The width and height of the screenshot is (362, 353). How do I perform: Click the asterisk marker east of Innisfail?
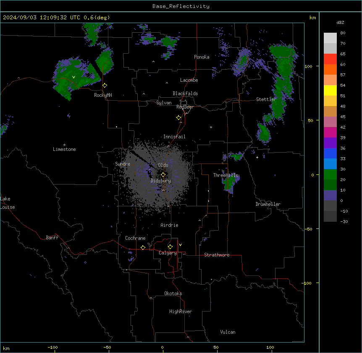[x=211, y=127]
